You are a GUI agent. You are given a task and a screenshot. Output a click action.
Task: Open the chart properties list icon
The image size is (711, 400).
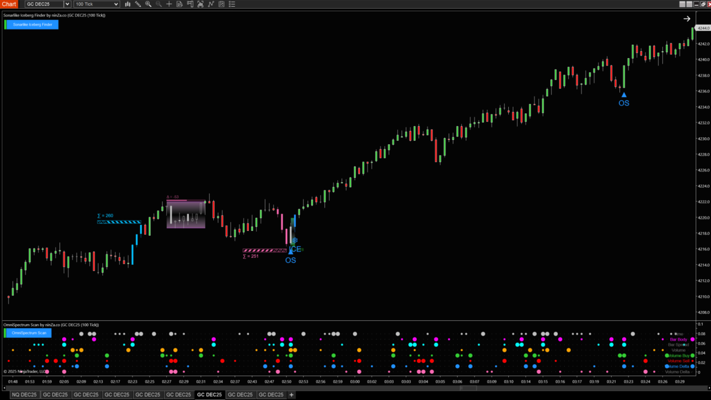coord(232,4)
